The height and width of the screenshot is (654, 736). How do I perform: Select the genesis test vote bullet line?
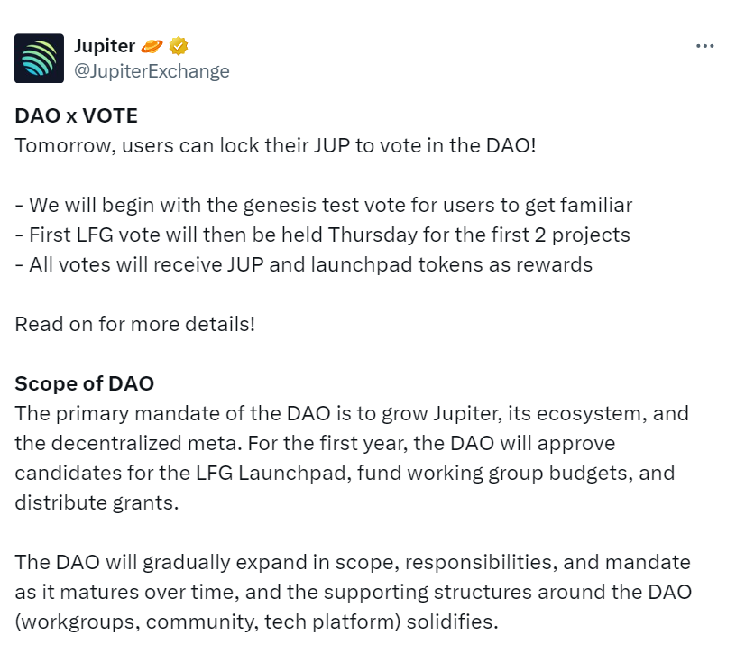[323, 205]
